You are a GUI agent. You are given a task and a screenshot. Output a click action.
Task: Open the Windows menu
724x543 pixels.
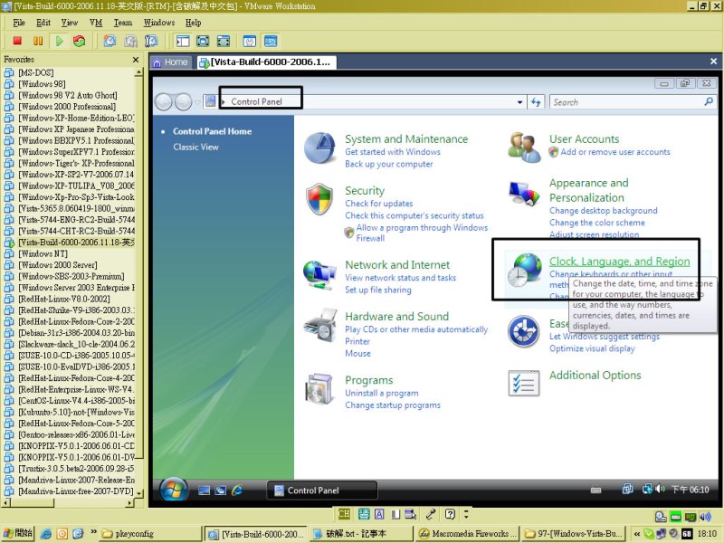click(x=159, y=23)
